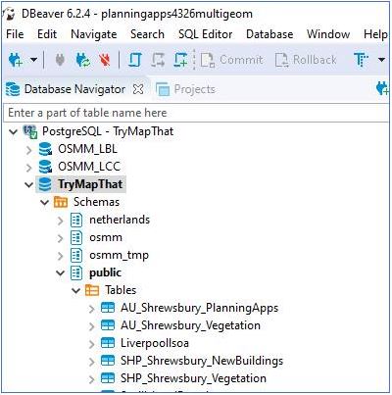Select the OSMM_LBL database name
Viewport: 392px width, 395px height.
[x=87, y=149]
